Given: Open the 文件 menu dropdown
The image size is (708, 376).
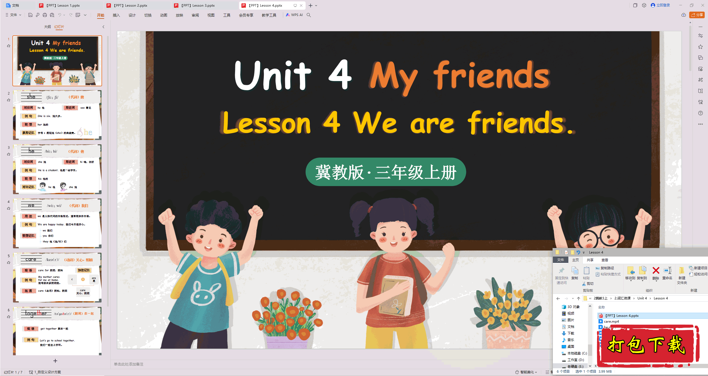Looking at the screenshot, I should [13, 15].
